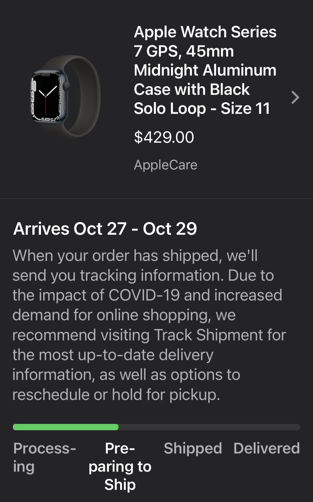Viewport: 313px width, 502px height.
Task: Tap the Apple Watch product image
Action: tap(66, 96)
